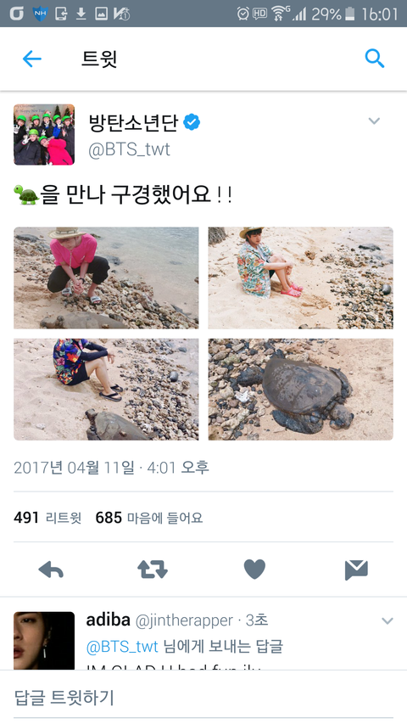Open the BTS profile picture
Image resolution: width=407 pixels, height=724 pixels.
point(44,134)
